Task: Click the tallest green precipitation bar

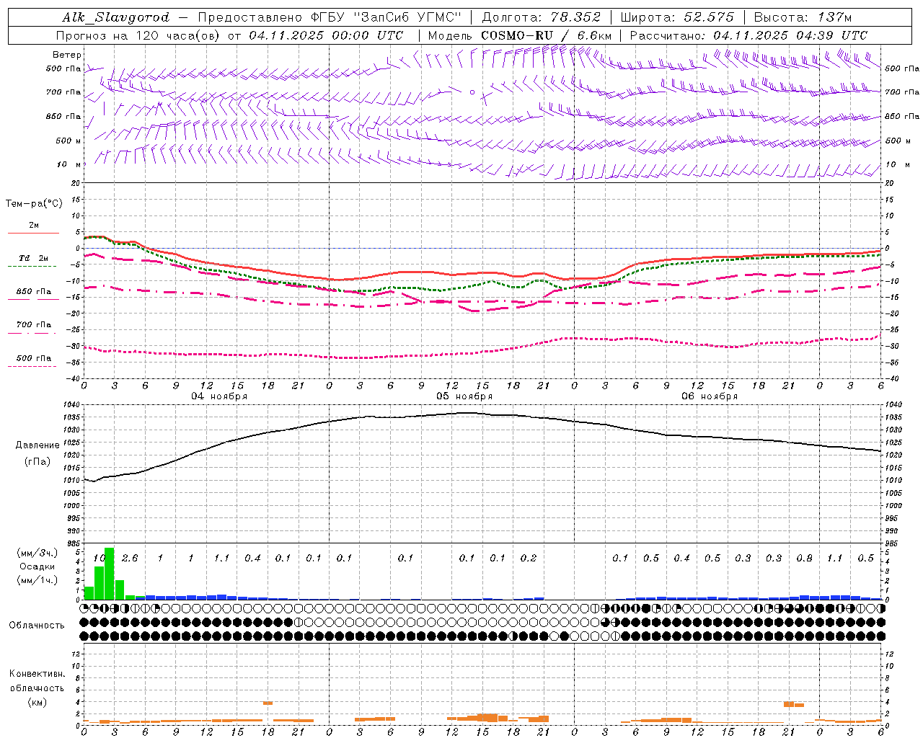Action: [x=110, y=574]
